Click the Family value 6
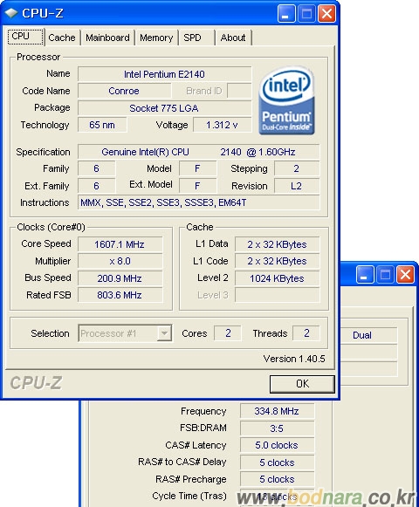The height and width of the screenshot is (507, 419). [x=96, y=168]
